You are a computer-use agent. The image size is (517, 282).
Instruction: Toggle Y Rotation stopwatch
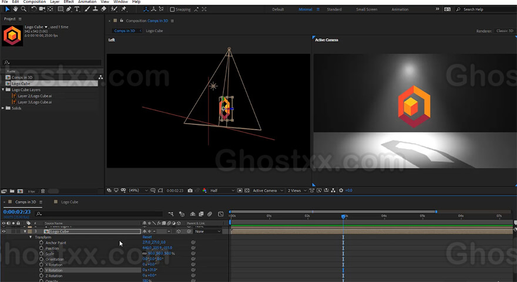pos(41,270)
